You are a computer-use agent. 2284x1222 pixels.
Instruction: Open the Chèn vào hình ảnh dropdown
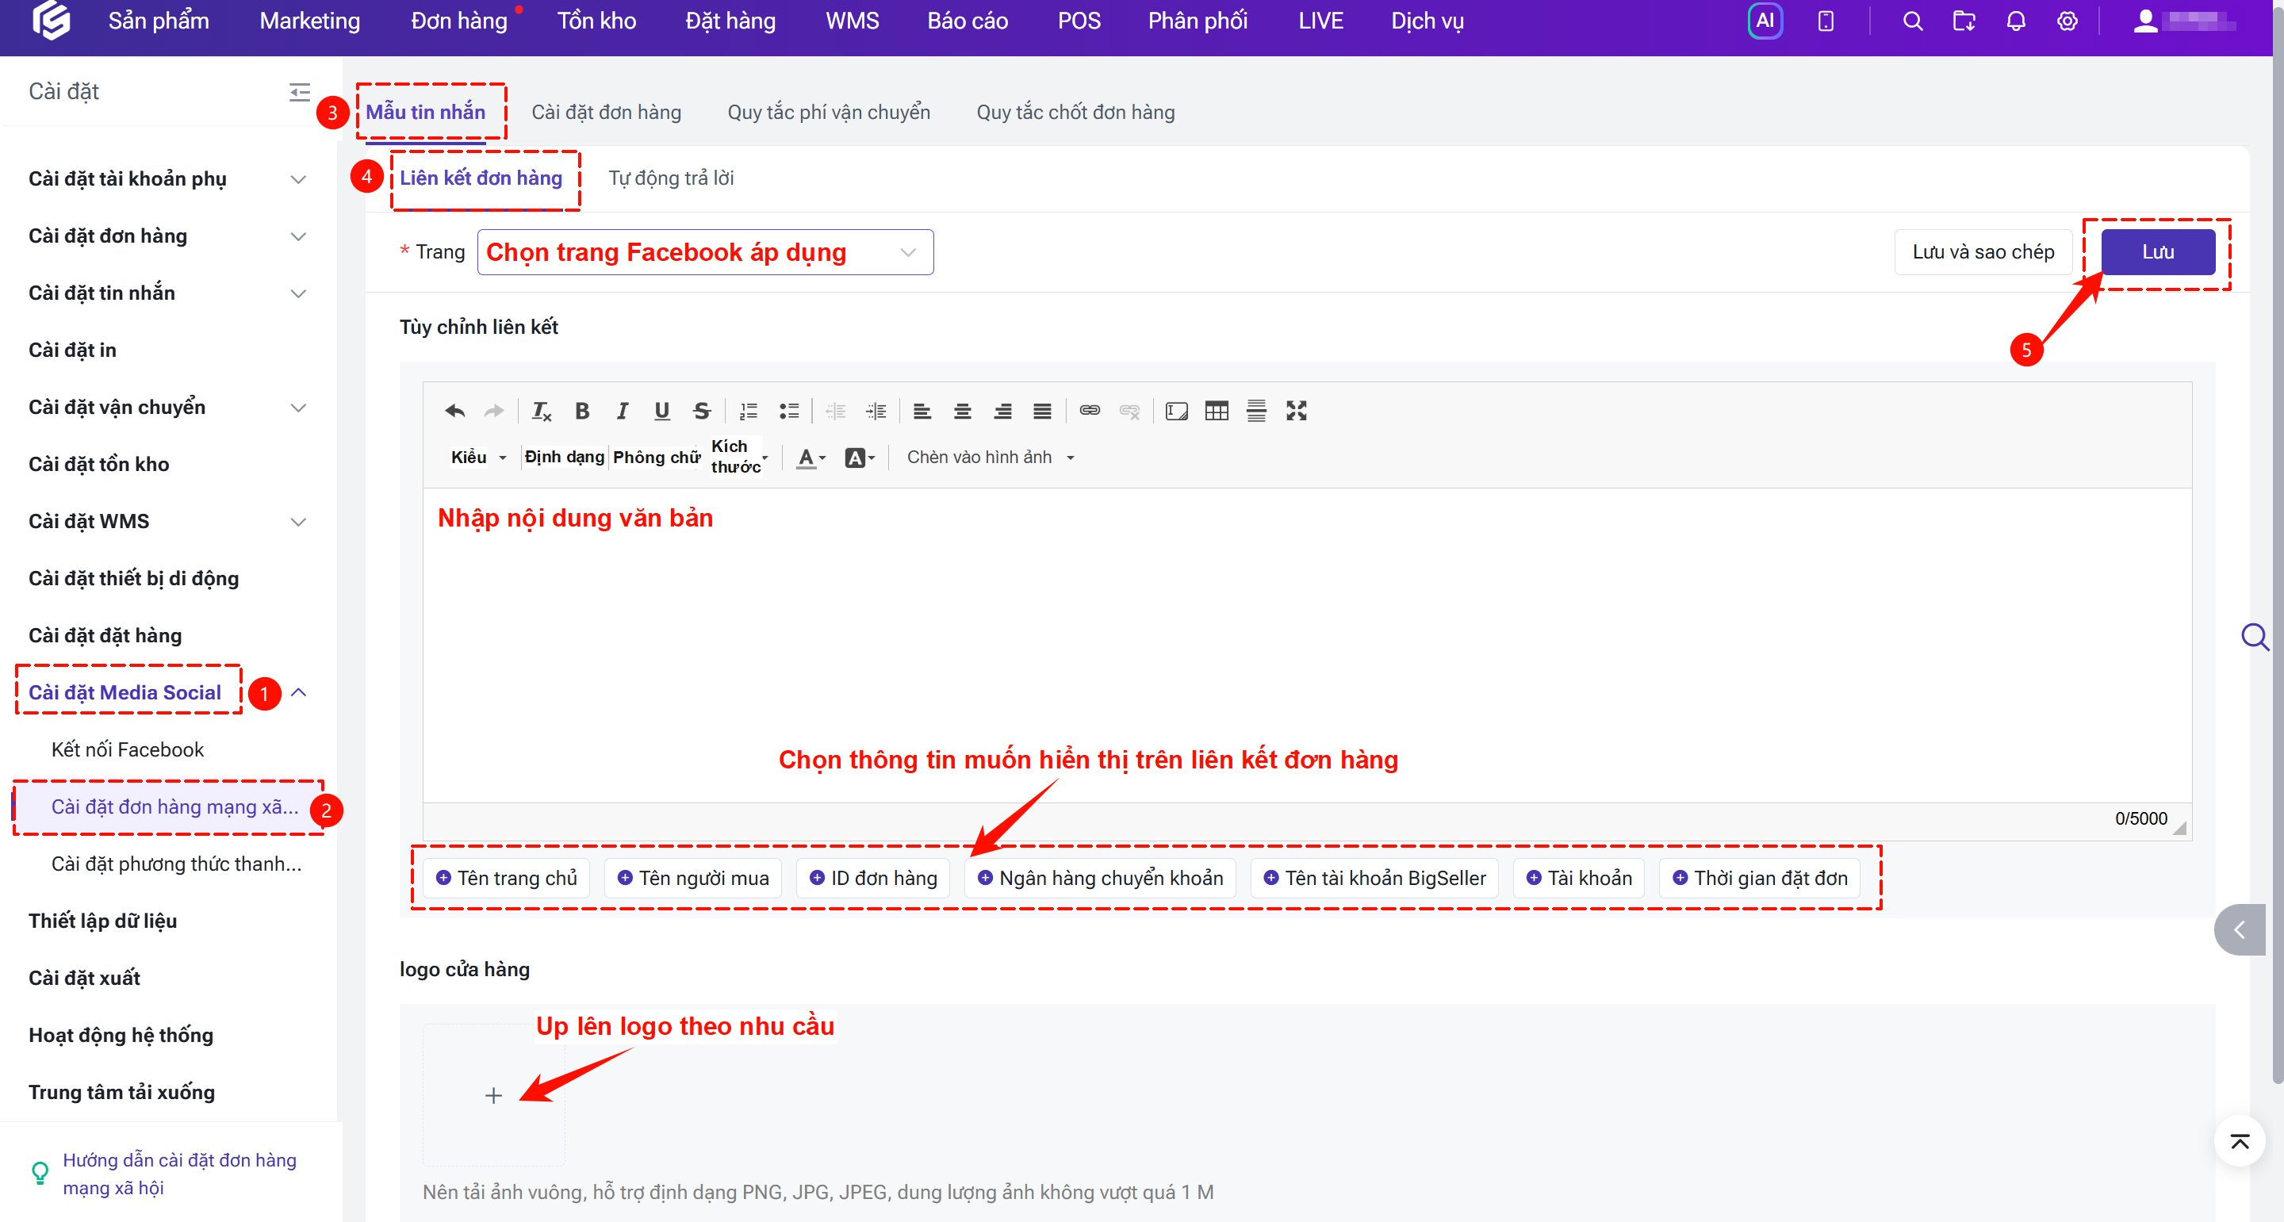(x=991, y=458)
